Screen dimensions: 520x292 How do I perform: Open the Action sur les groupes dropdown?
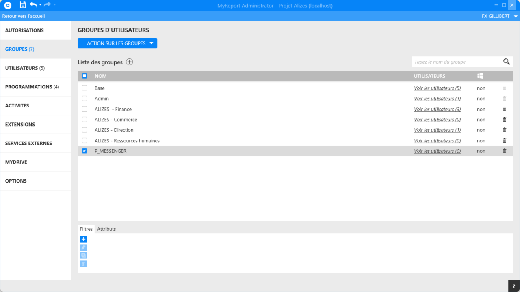pyautogui.click(x=117, y=43)
